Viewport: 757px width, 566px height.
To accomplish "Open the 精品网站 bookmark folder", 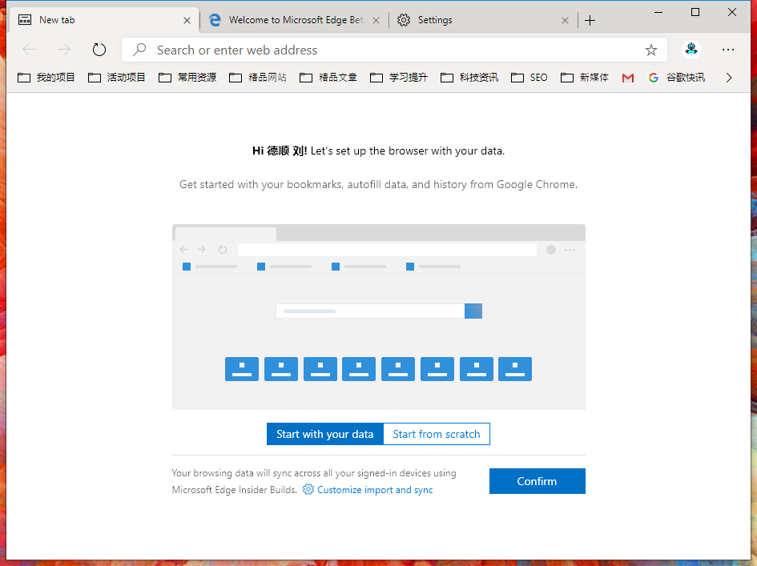I will (x=258, y=77).
